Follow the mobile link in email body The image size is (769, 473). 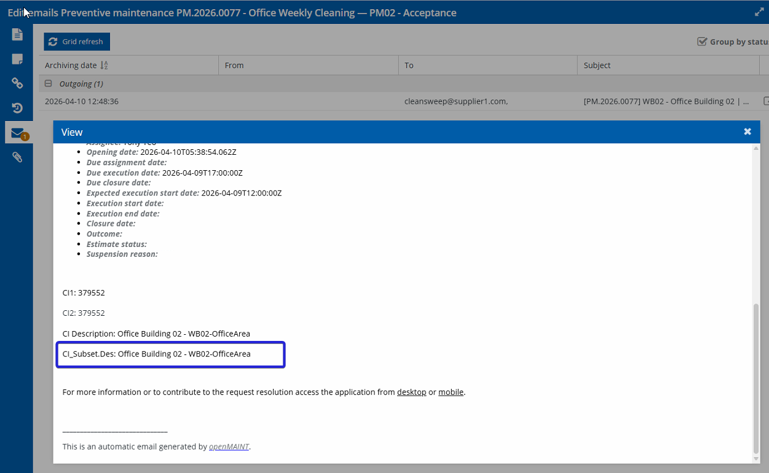[x=451, y=392]
